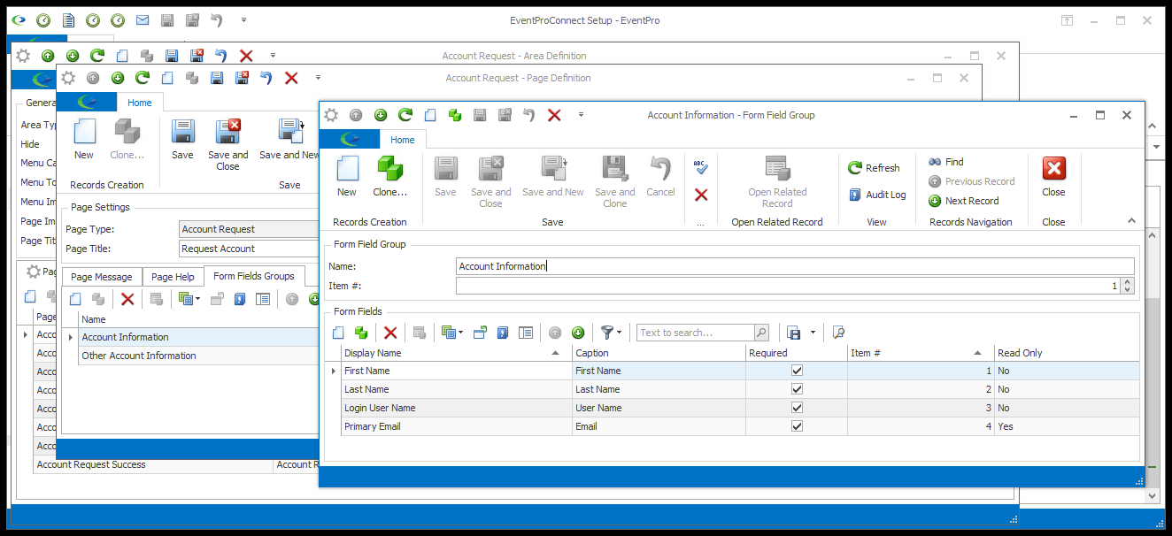Click the search magnifier in Form Fields search box
Viewport: 1172px width, 536px height.
tap(761, 333)
